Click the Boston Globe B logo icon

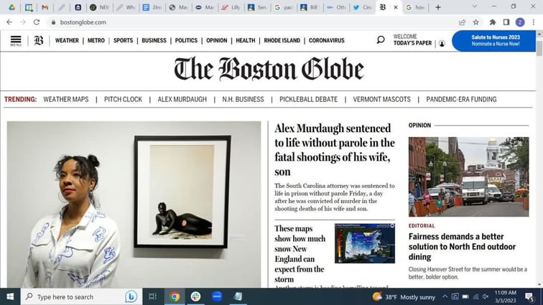click(x=39, y=40)
